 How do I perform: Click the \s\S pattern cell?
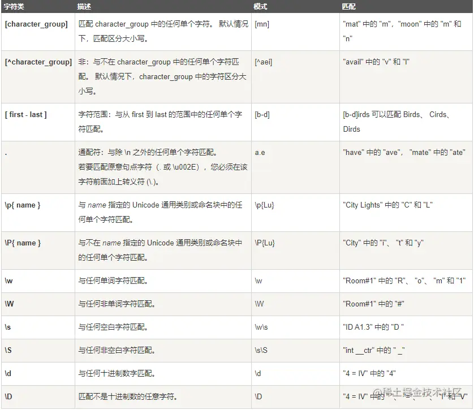click(295, 351)
